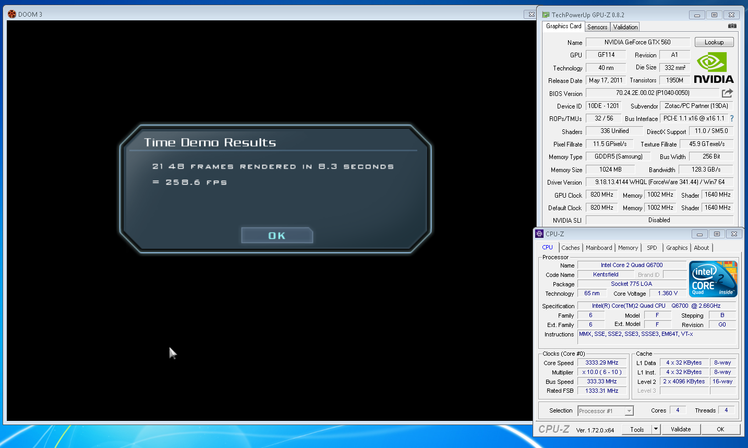Minimize the CPU-Z window
Screen dimensions: 748x448
(699, 234)
